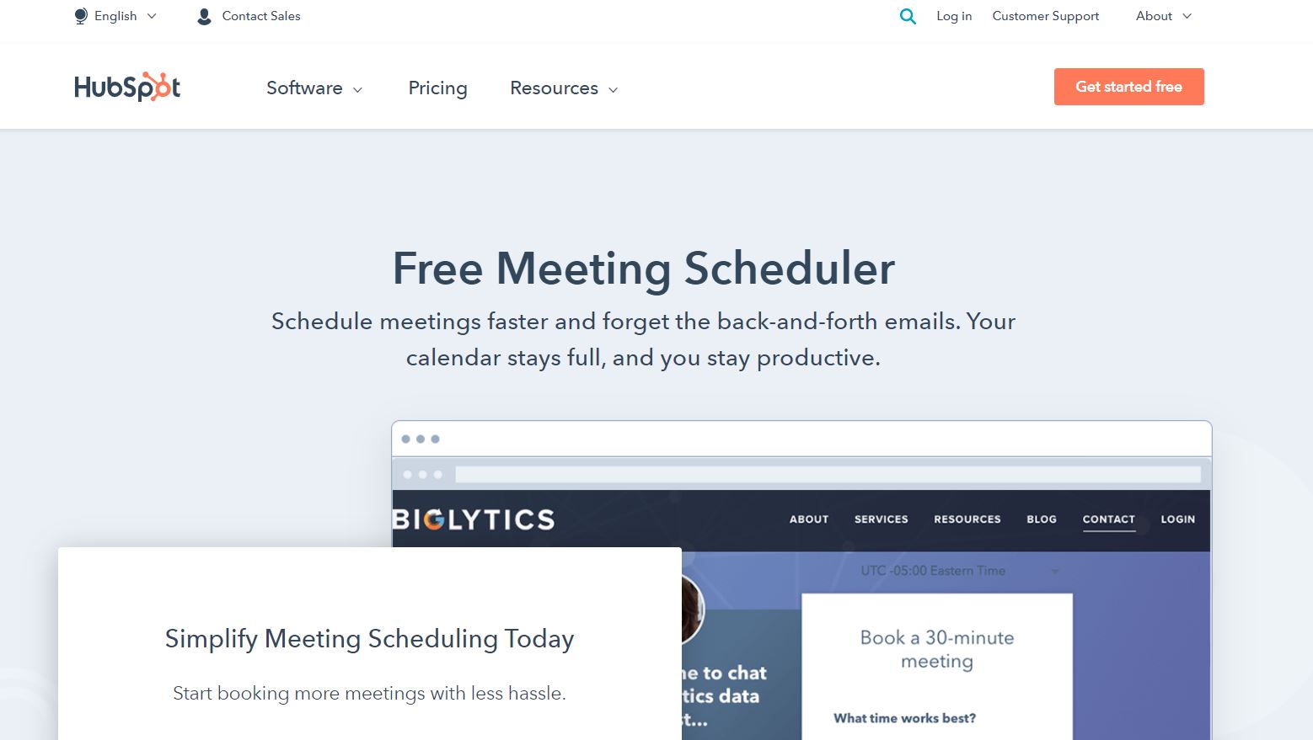Click the Contact Sales link
Image resolution: width=1313 pixels, height=740 pixels.
261,16
